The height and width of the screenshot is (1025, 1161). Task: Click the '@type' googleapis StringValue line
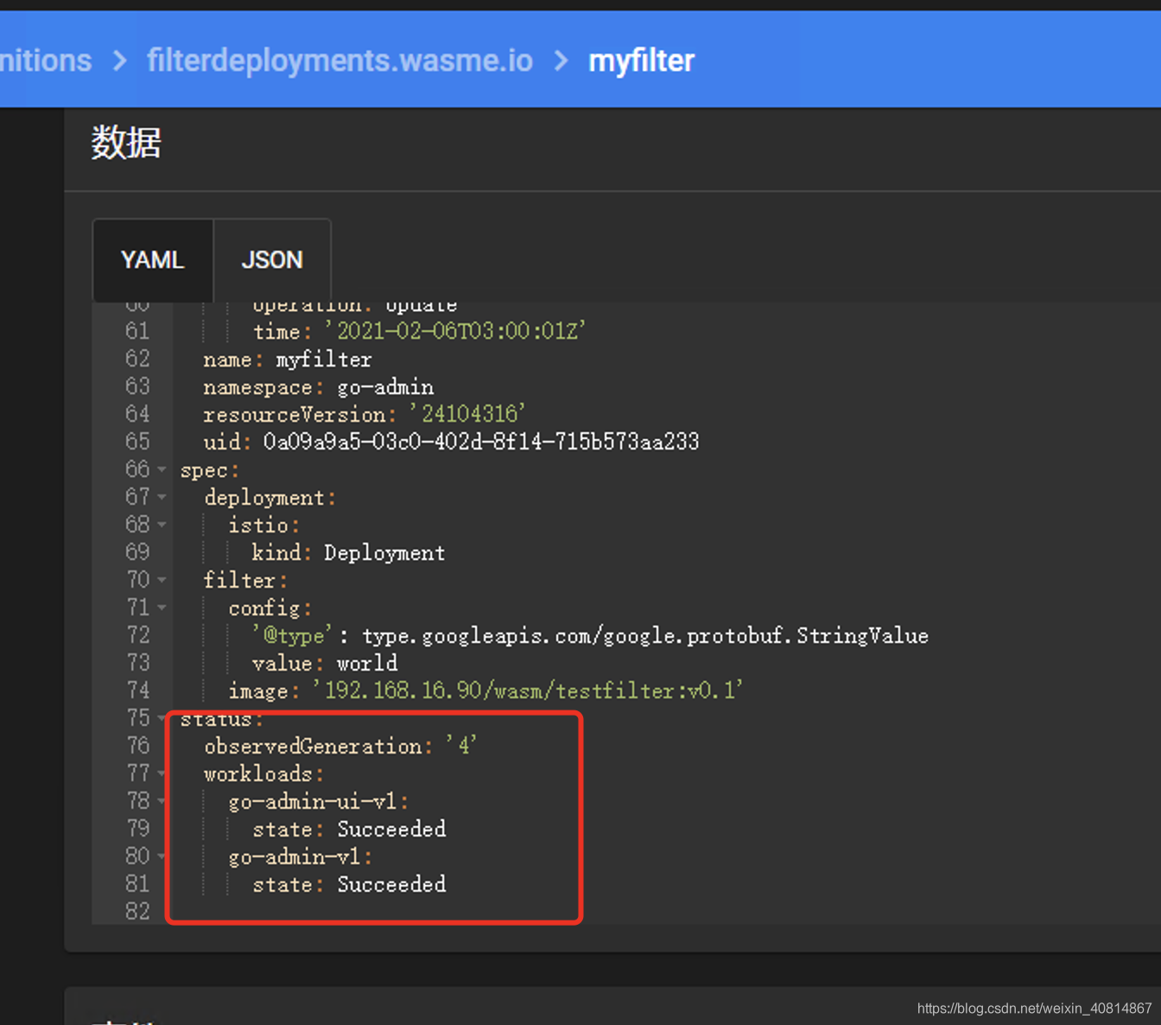click(x=590, y=636)
